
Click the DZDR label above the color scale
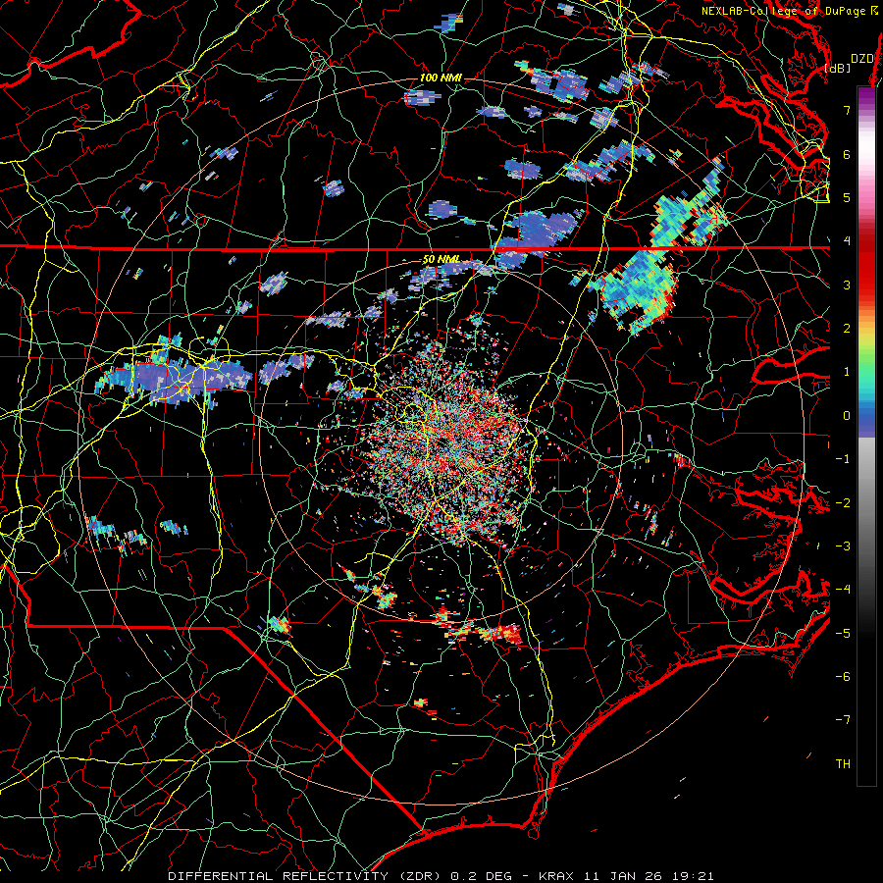tap(862, 59)
